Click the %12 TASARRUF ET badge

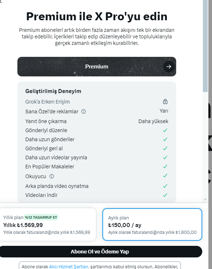point(41,217)
